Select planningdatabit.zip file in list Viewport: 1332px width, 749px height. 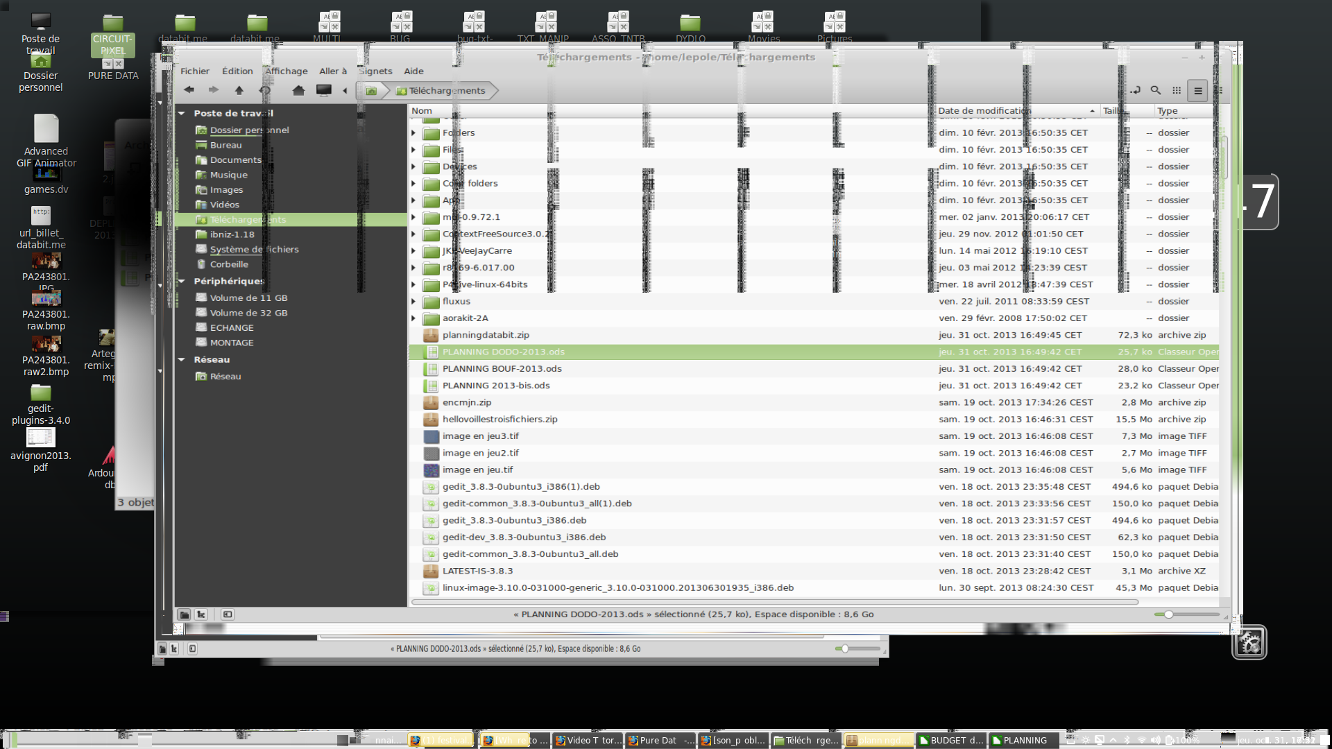[x=486, y=335]
